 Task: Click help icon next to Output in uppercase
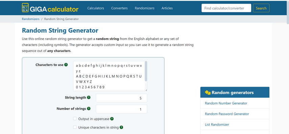tap(112, 119)
